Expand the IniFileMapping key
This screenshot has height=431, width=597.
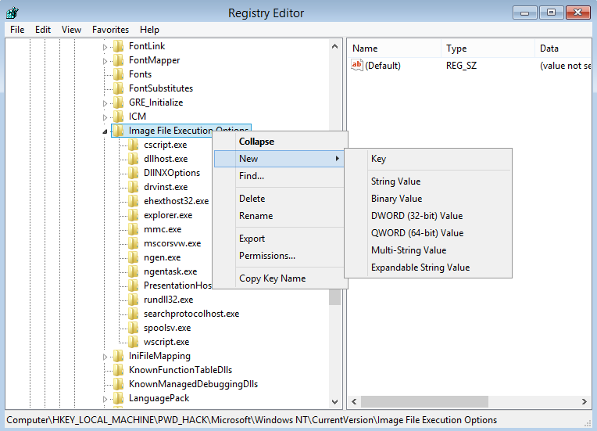(105, 357)
